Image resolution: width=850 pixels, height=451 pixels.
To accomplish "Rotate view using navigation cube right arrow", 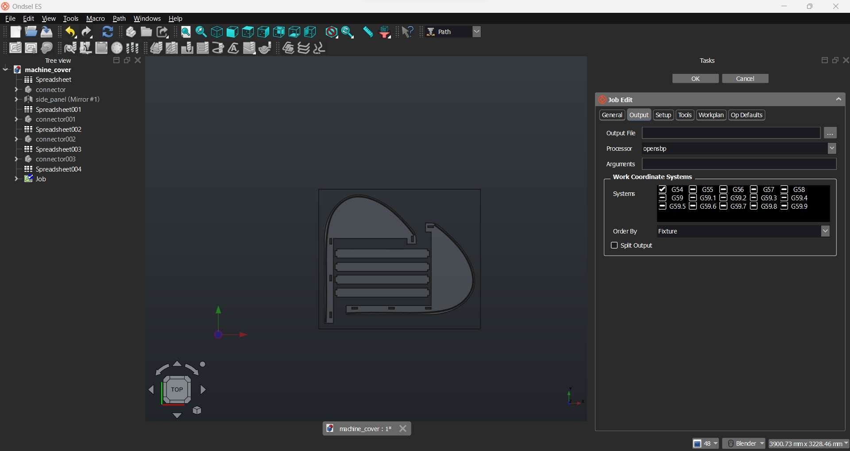I will tap(203, 390).
